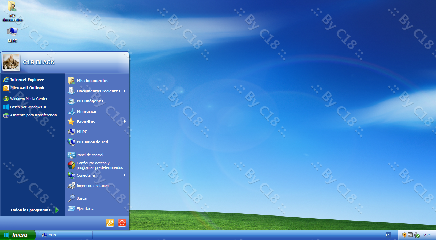Click the VM tools tray icon

[410, 235]
